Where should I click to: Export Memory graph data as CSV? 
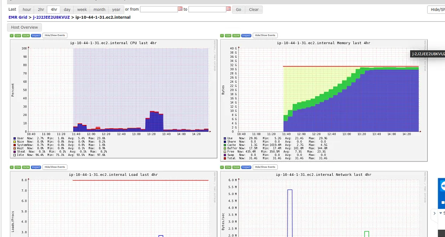coord(228,36)
